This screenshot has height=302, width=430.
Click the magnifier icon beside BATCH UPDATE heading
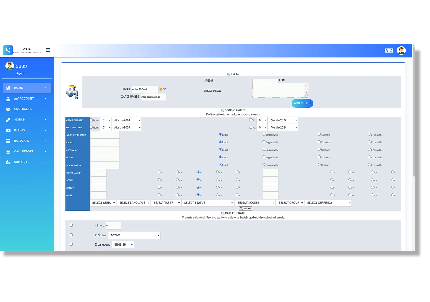[223, 213]
